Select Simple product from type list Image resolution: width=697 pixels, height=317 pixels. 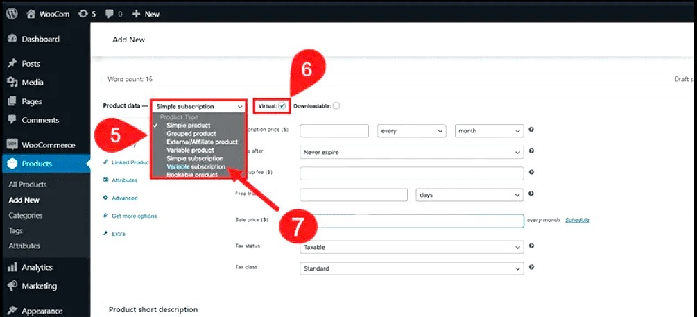tap(189, 126)
